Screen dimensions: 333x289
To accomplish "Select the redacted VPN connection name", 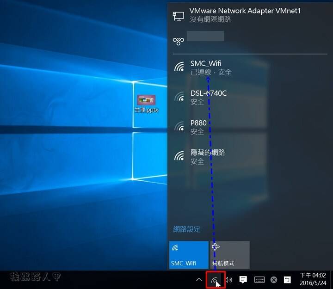I will pos(205,36).
